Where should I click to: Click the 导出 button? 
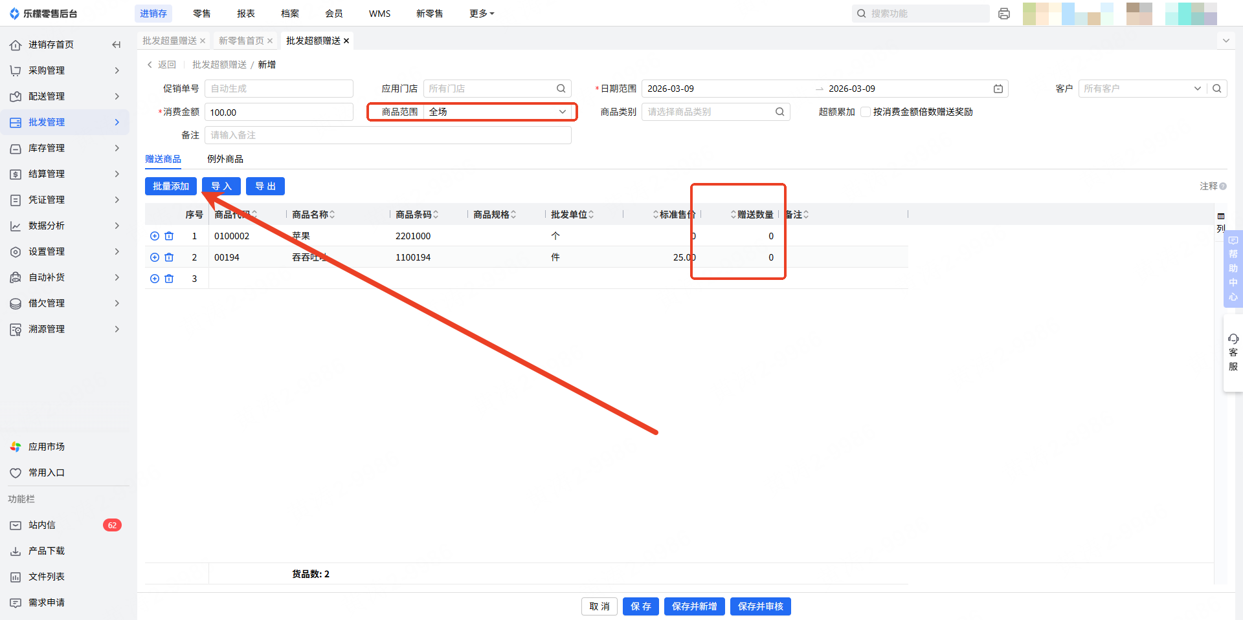click(x=265, y=186)
